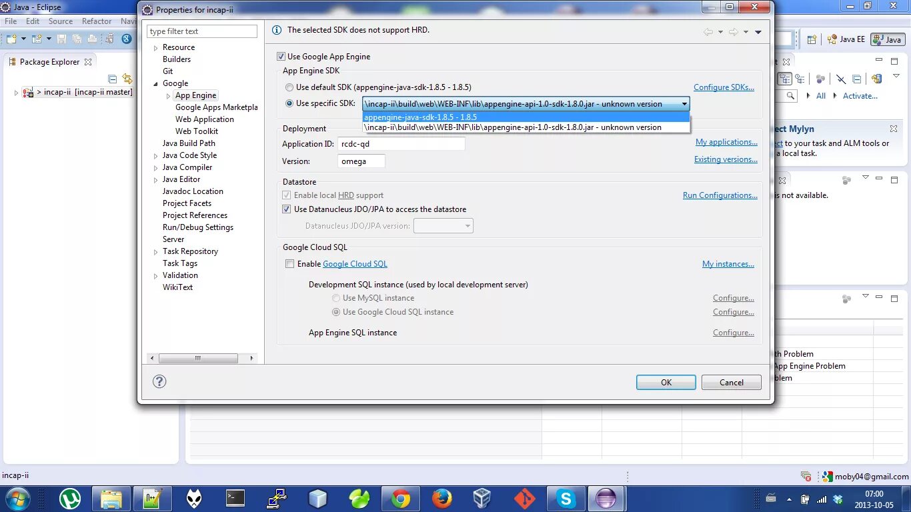This screenshot has width=911, height=512.
Task: Click the Google Cloud SQL link
Action: [x=355, y=264]
